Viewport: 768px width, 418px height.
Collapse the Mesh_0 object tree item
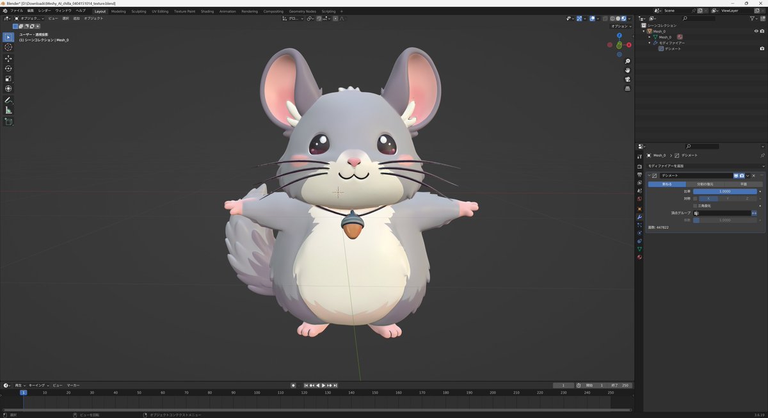coord(644,31)
